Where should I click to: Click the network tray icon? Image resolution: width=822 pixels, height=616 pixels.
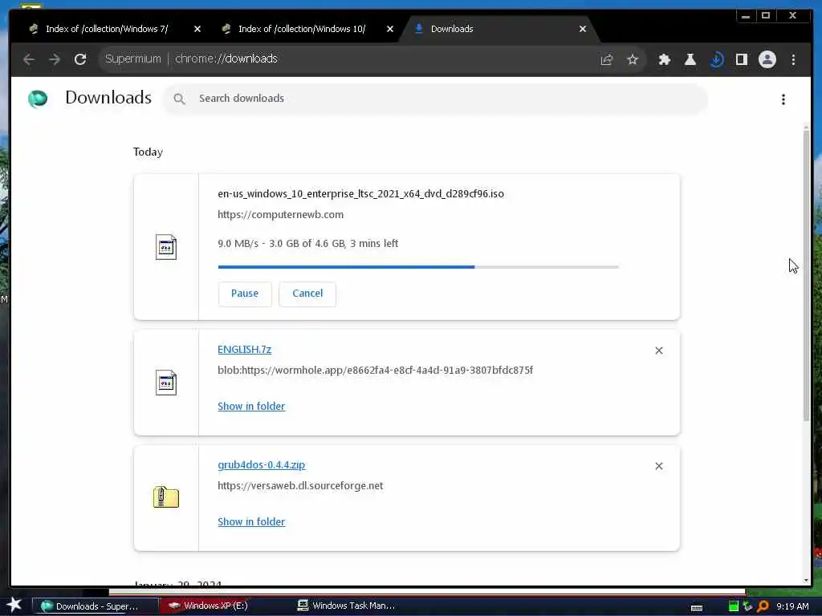[747, 606]
